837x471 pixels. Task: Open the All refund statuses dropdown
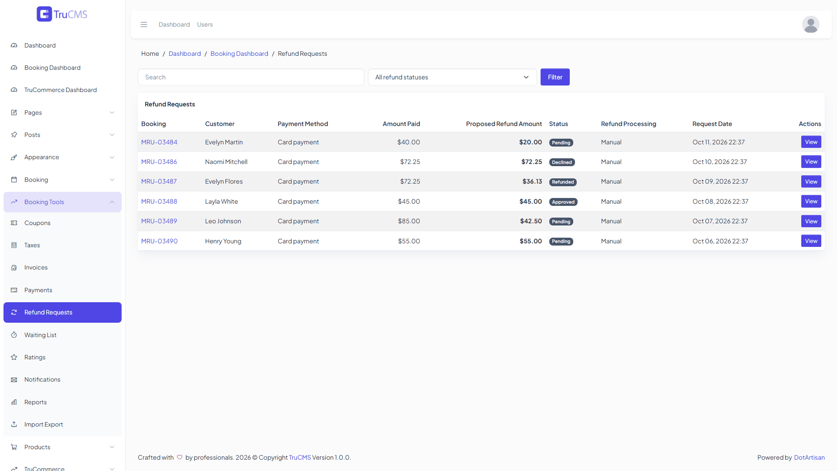[452, 77]
